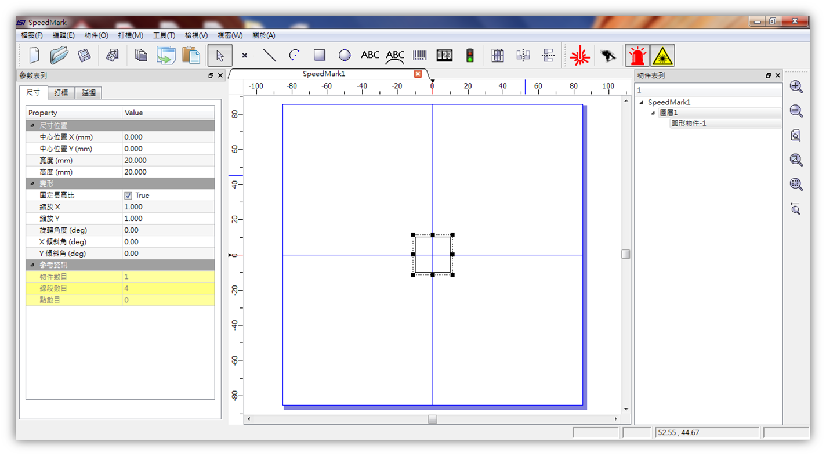826x456 pixels.
Task: Select the barcode tool
Action: pos(419,55)
